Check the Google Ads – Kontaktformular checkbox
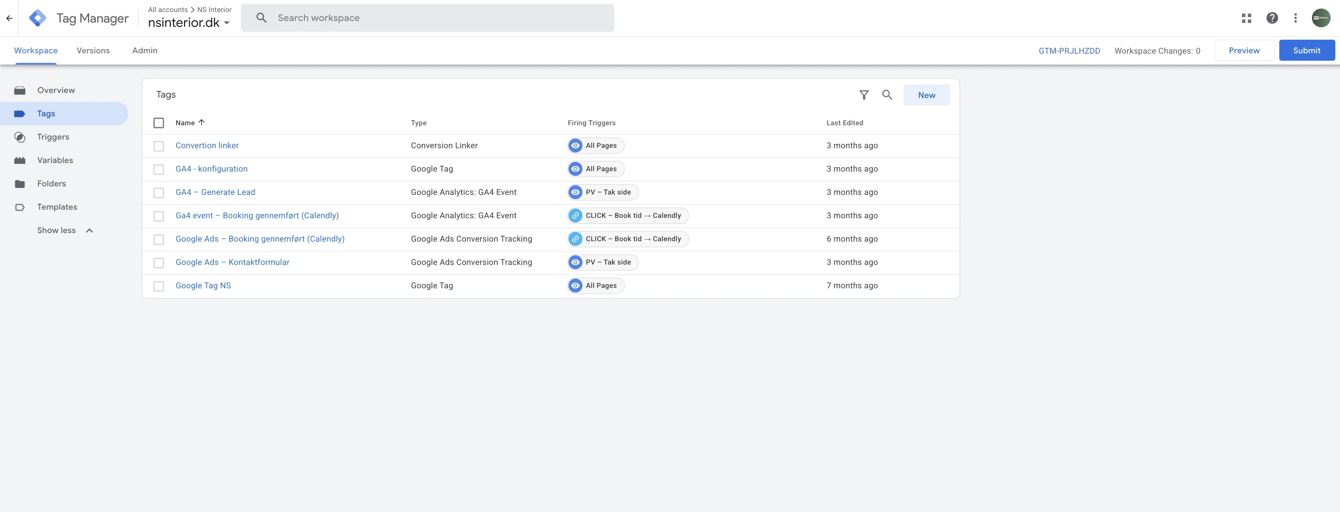1340x512 pixels. 159,263
